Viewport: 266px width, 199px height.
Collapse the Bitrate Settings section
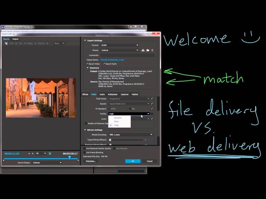coord(85,130)
